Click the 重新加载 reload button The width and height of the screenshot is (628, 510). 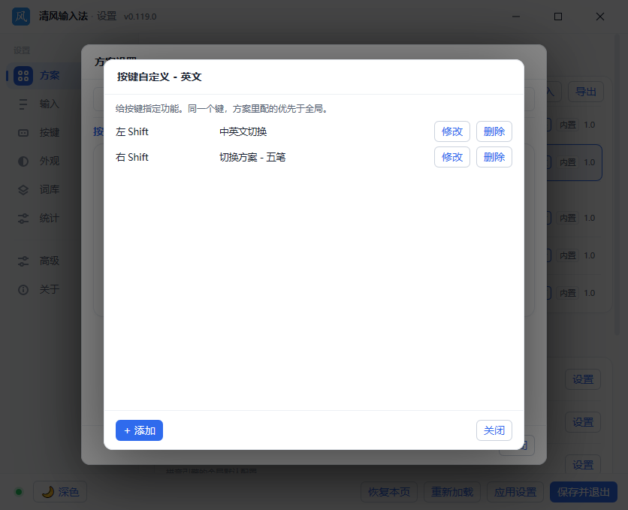(x=451, y=491)
